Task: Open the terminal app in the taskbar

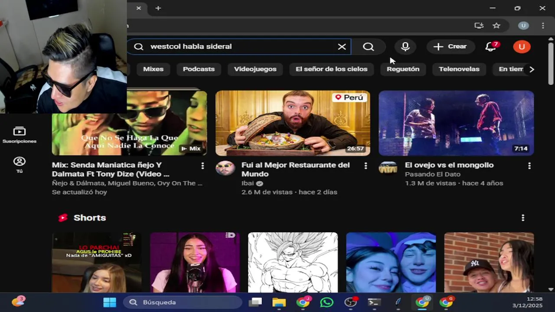Action: [374, 302]
